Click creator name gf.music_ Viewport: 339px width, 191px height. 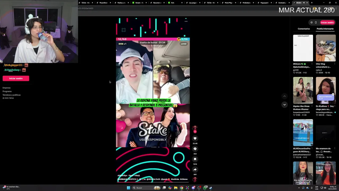320,154
